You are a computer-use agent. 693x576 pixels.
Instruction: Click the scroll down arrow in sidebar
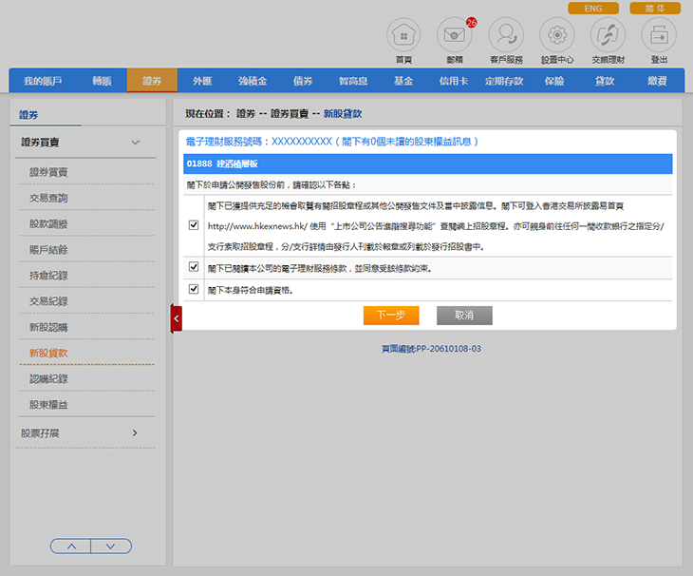[x=111, y=547]
